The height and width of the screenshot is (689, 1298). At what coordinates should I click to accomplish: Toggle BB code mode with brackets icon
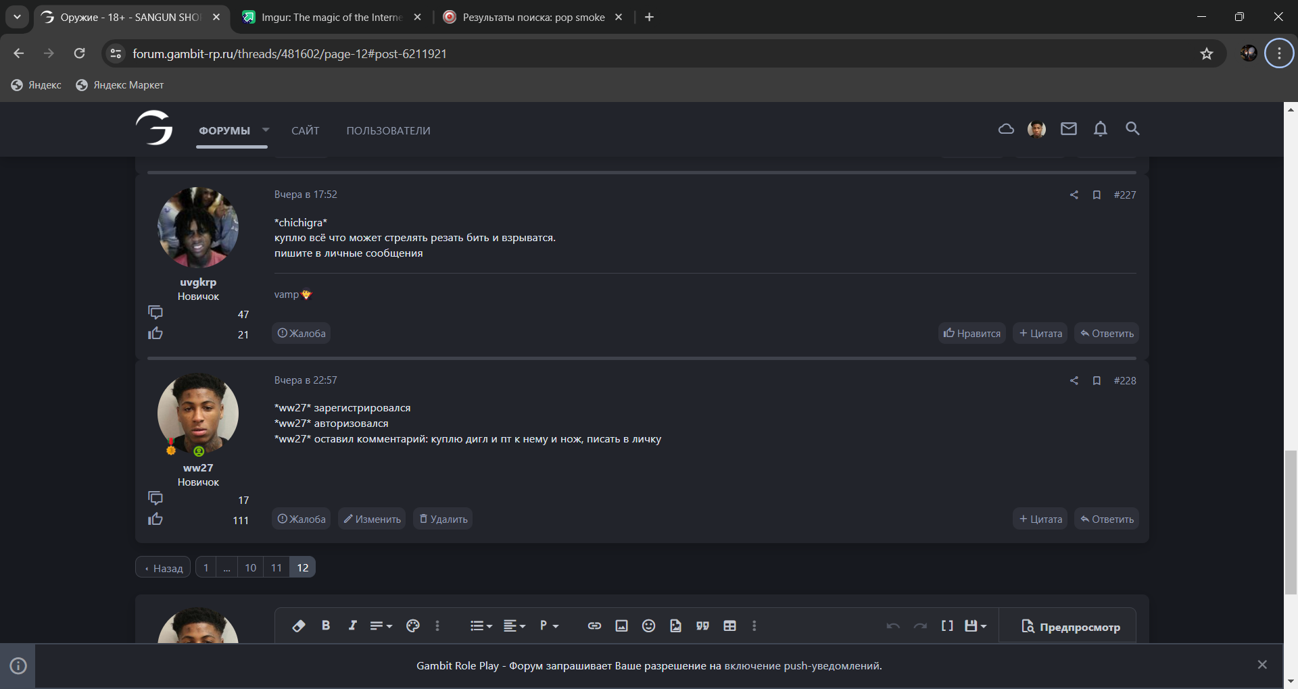(x=947, y=626)
